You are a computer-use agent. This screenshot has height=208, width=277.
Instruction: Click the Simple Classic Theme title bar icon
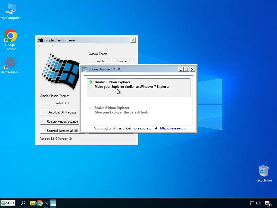(41, 40)
